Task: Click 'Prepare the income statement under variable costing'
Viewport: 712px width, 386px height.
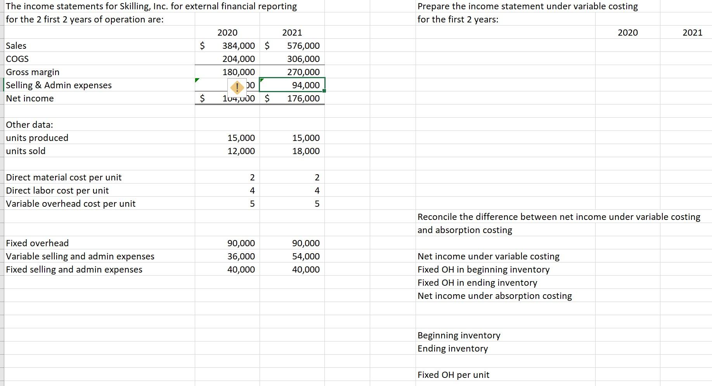Action: pyautogui.click(x=528, y=6)
